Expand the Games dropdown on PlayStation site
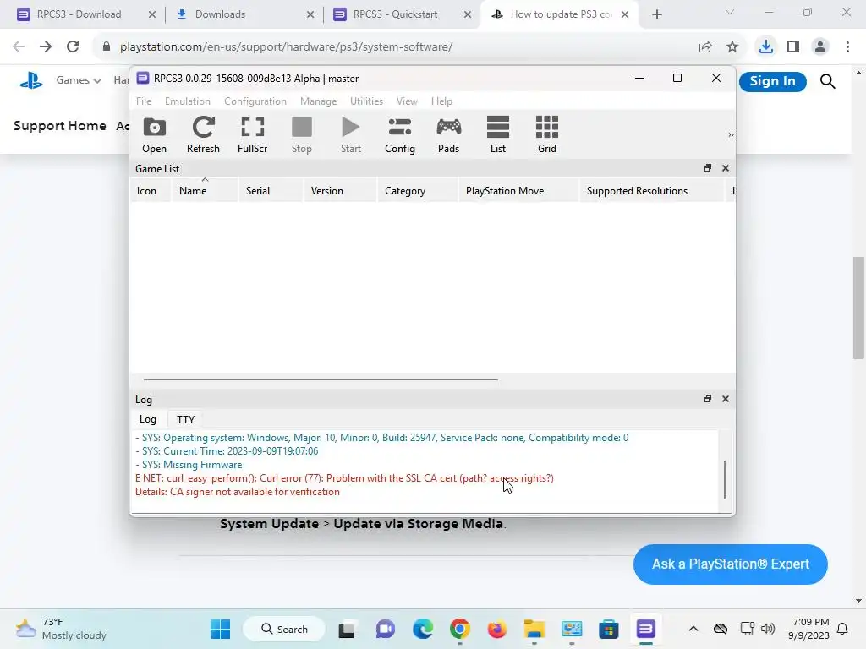 (79, 80)
